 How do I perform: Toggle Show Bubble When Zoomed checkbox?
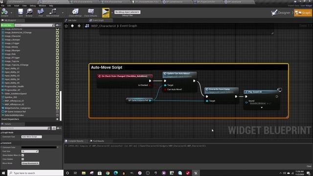pyautogui.click(x=22, y=155)
